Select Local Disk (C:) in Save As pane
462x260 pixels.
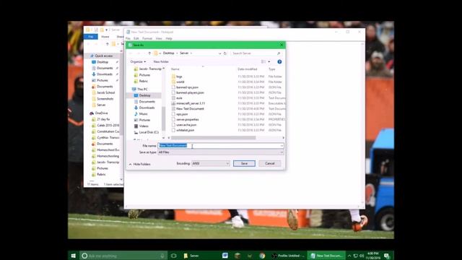pos(149,132)
